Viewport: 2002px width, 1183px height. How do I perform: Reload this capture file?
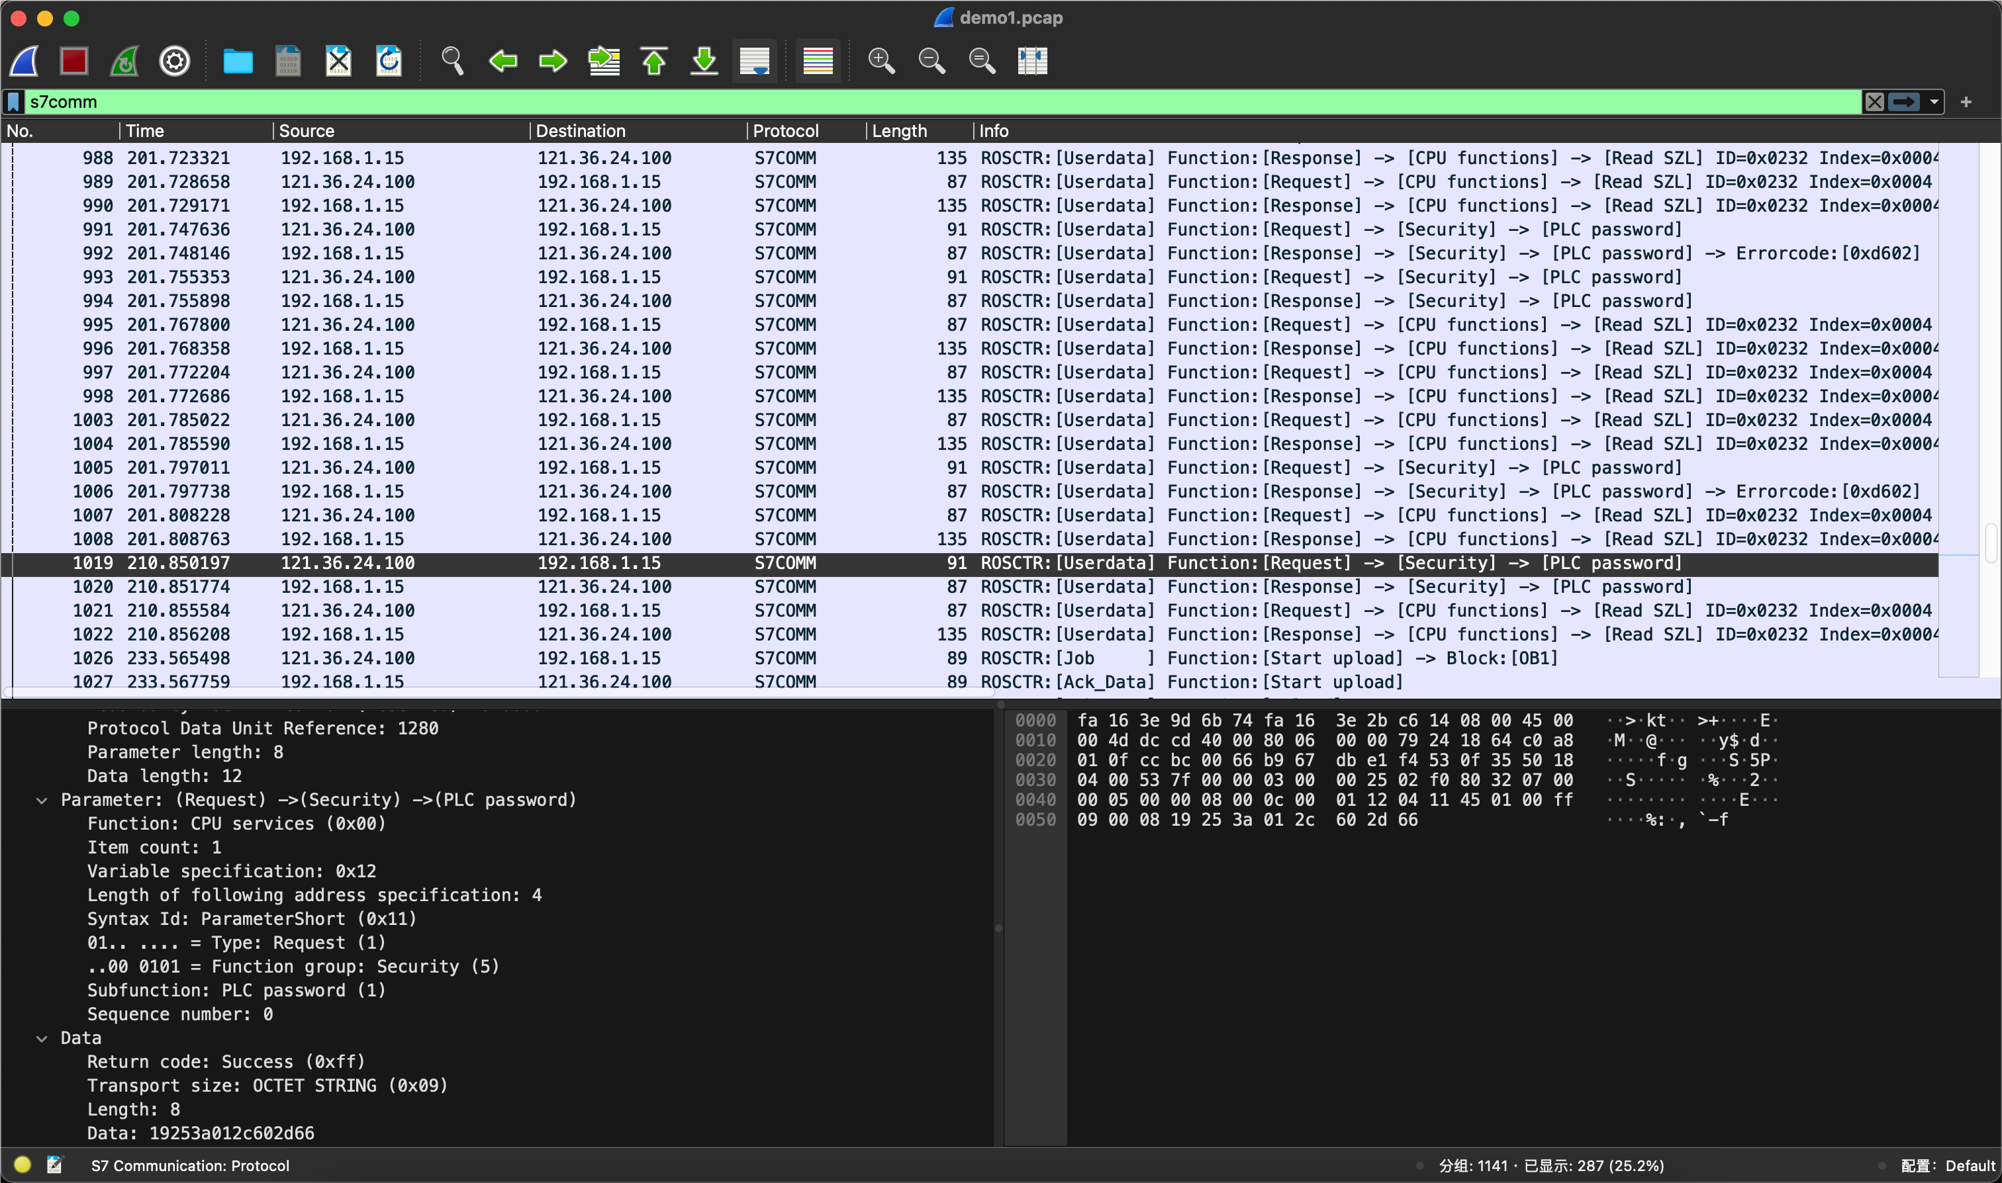coord(389,61)
